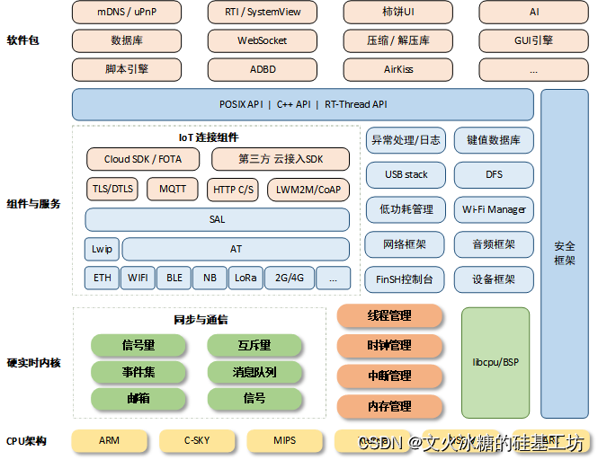
Task: Click the 时钟管理 orange box
Action: [389, 346]
